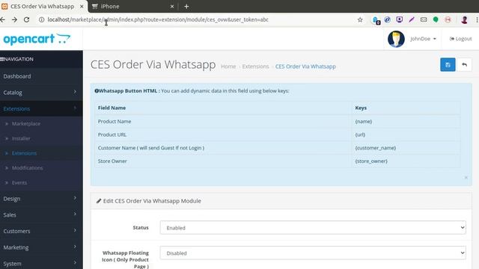Click the pencil icon beside Edit module heading

(99, 201)
